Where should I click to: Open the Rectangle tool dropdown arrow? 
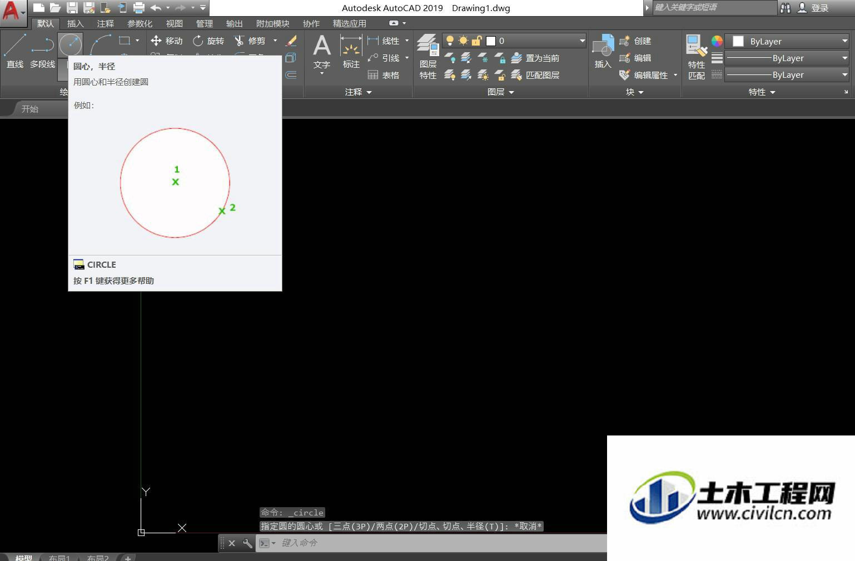[x=137, y=41]
